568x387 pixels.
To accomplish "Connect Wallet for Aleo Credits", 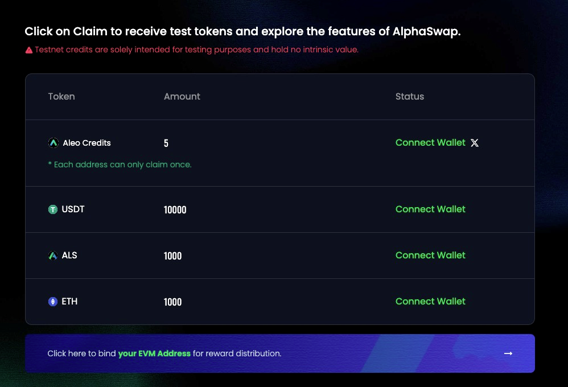I will [x=430, y=142].
